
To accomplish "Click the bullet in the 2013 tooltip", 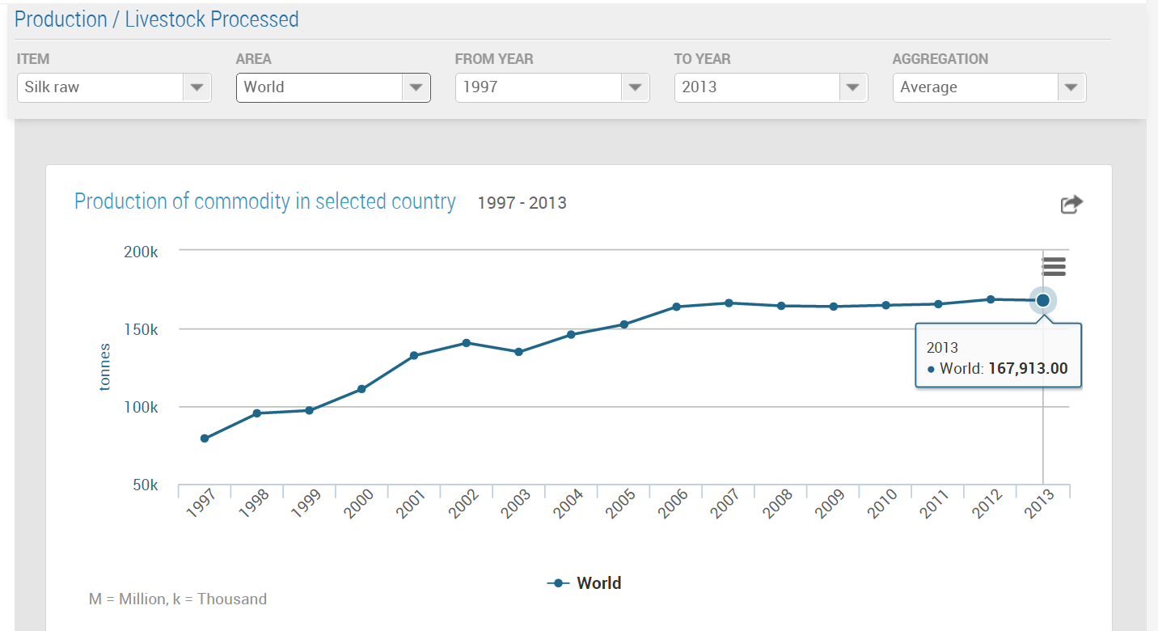I will [x=932, y=368].
